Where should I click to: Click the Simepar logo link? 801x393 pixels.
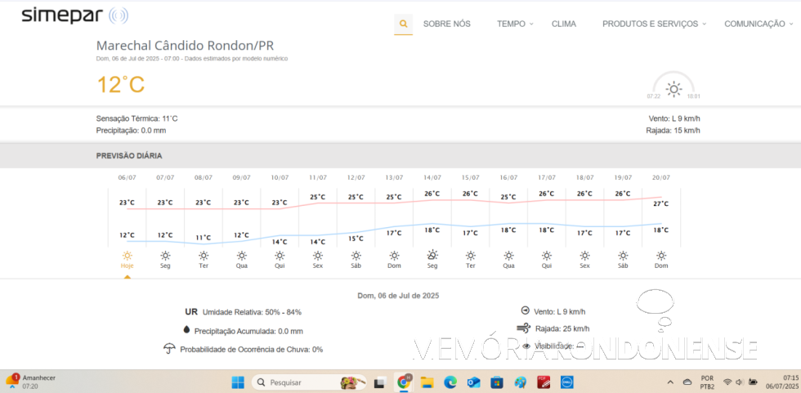[x=74, y=16]
